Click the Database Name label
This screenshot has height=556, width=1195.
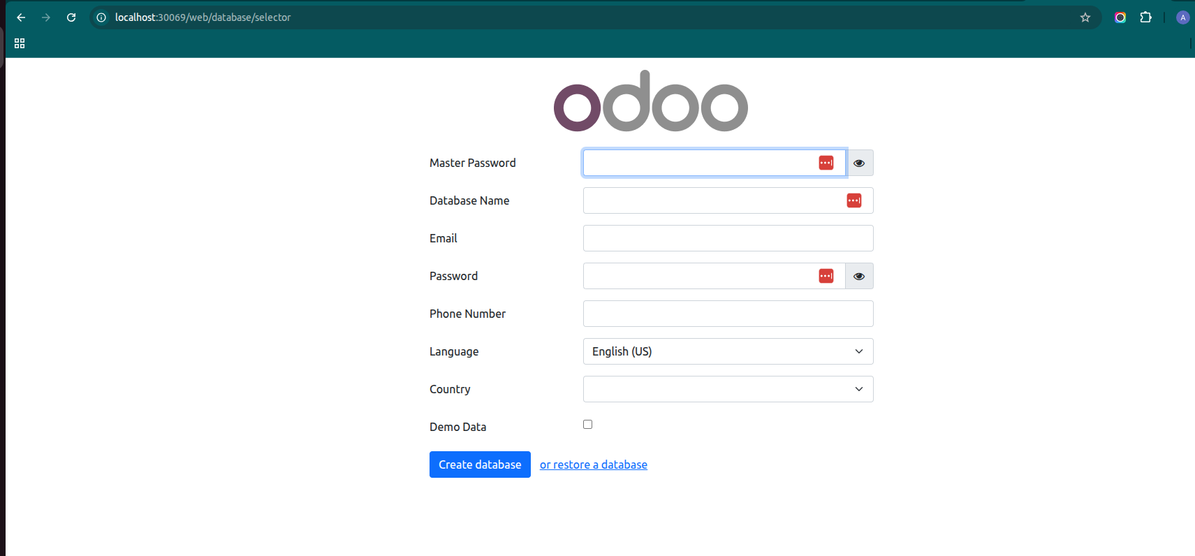pyautogui.click(x=469, y=200)
